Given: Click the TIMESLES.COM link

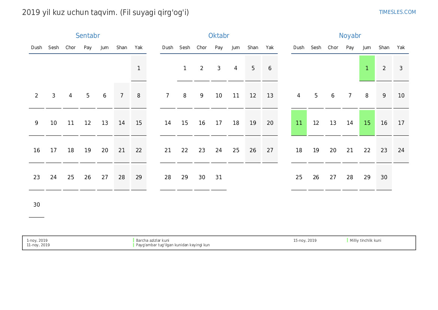Looking at the screenshot, I should point(397,12).
